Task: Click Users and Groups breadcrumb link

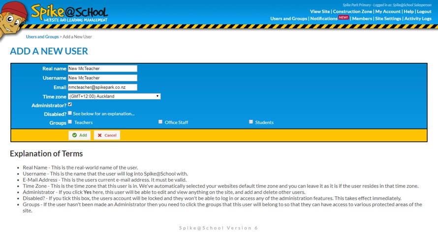Action: [42, 37]
